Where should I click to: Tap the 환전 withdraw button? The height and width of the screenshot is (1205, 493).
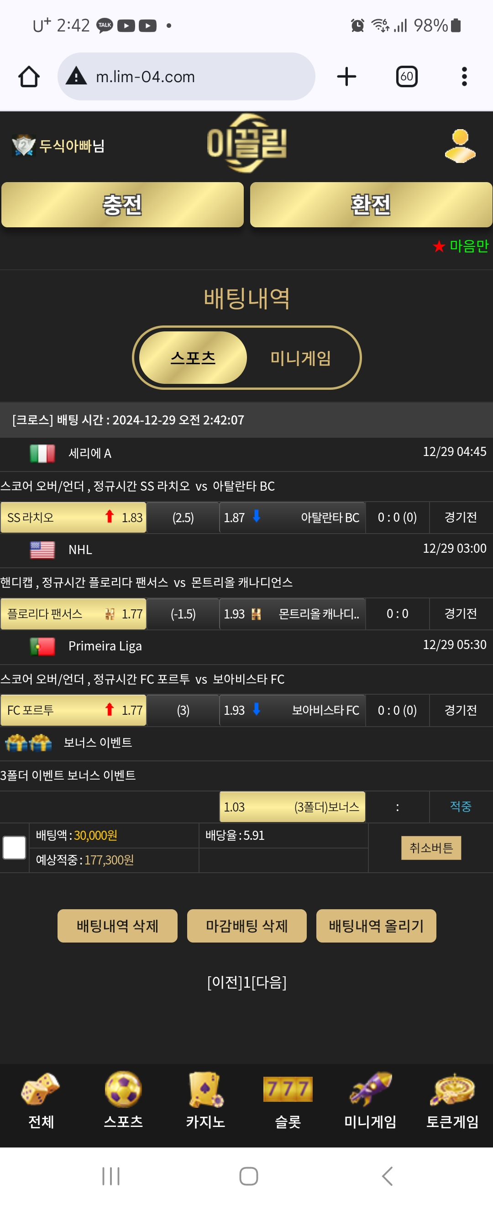point(371,205)
